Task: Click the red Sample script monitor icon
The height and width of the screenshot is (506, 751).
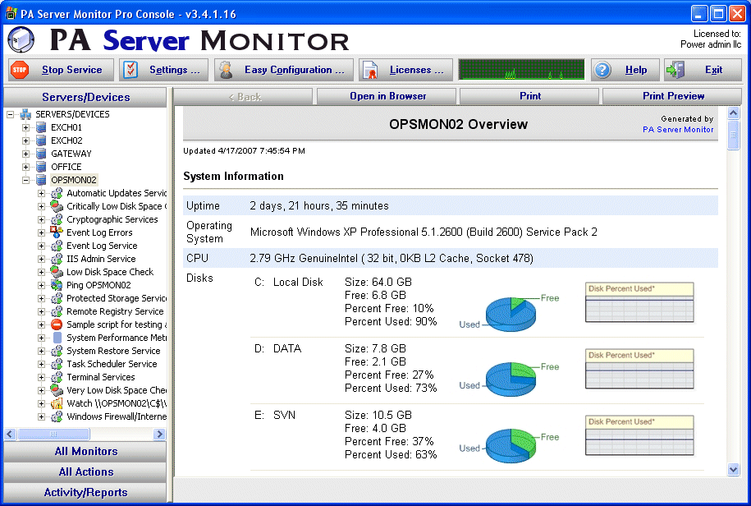Action: click(57, 324)
